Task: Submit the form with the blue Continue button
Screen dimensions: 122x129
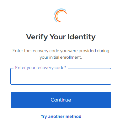Action: coord(61,100)
